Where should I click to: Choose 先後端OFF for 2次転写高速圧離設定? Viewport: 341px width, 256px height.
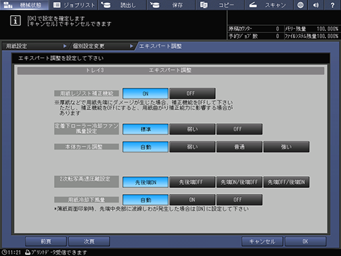coord(193,182)
